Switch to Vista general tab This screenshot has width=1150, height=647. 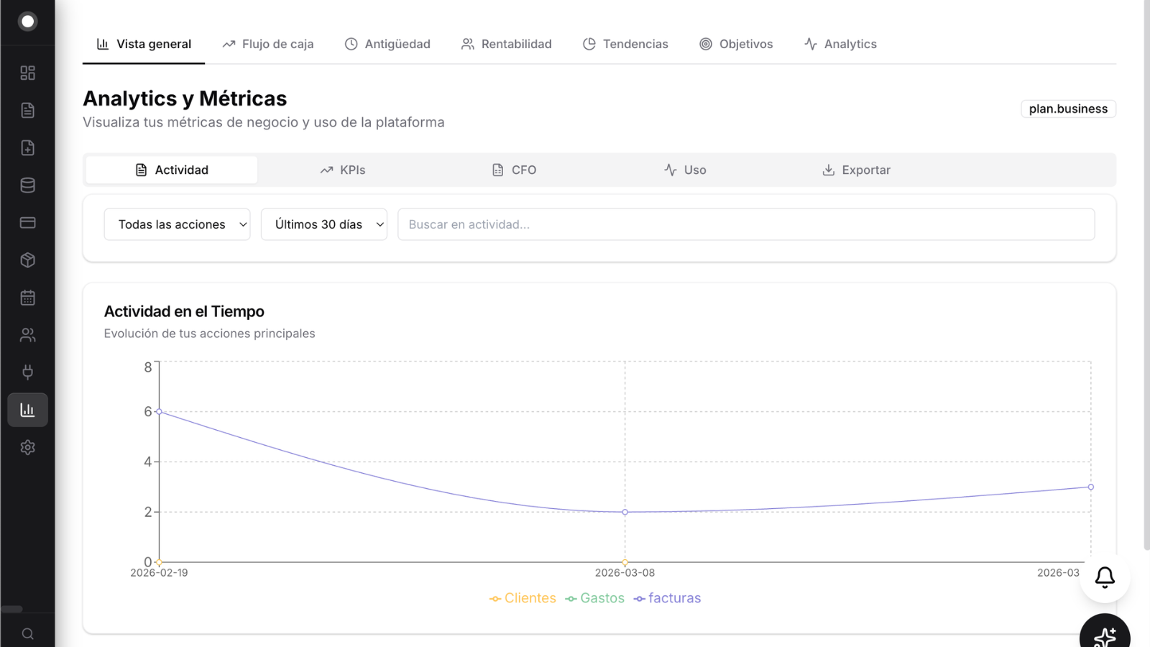pyautogui.click(x=144, y=44)
